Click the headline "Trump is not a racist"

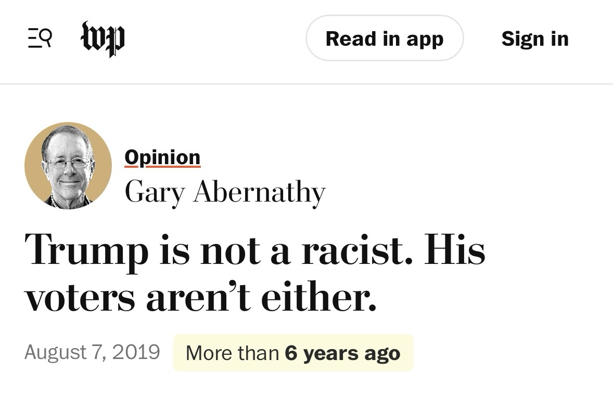[255, 250]
